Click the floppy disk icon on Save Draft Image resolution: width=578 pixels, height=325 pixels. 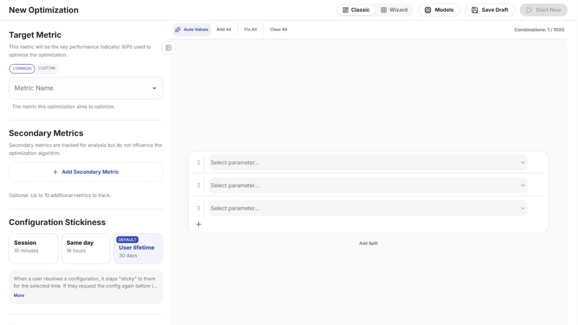click(475, 10)
